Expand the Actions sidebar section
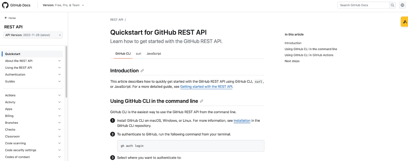Image resolution: width=408 pixels, height=161 pixels. 59,95
